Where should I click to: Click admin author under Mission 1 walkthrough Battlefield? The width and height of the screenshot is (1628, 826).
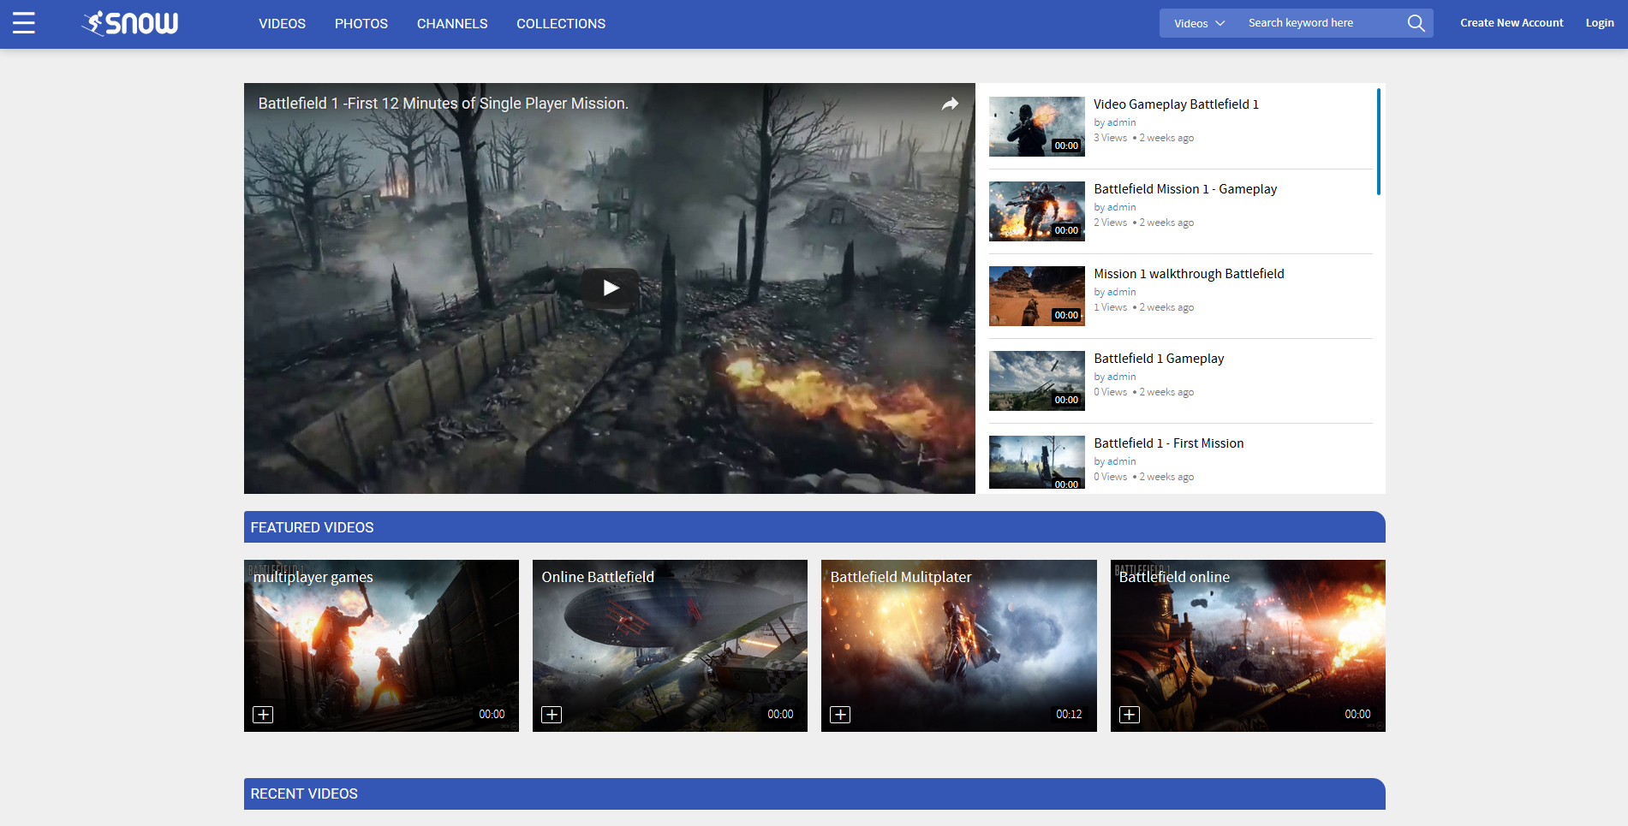[1121, 292]
